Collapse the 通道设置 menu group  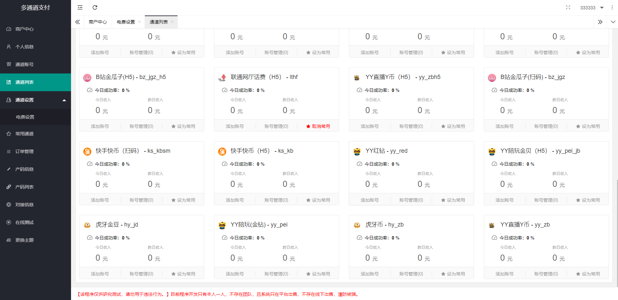[35, 100]
